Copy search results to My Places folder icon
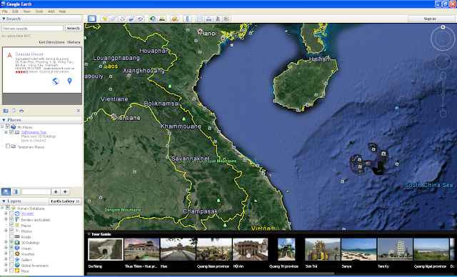The image size is (457, 277). tap(6, 111)
